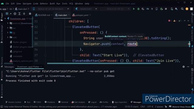Open the Run tool window
Screen dimensions: 194x109
click(27, 102)
